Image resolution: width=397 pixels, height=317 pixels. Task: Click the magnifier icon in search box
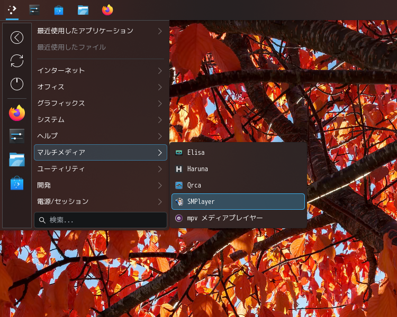[x=42, y=220]
